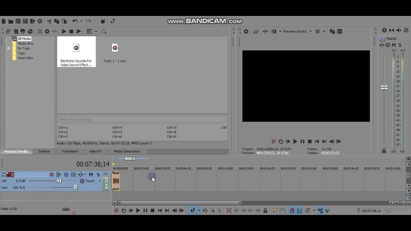Undo the last action
The height and width of the screenshot is (231, 411).
click(x=75, y=21)
